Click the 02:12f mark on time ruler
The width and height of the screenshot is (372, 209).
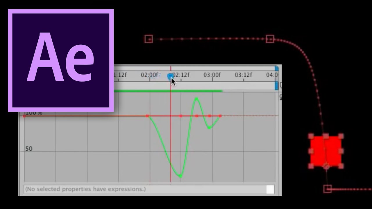181,75
